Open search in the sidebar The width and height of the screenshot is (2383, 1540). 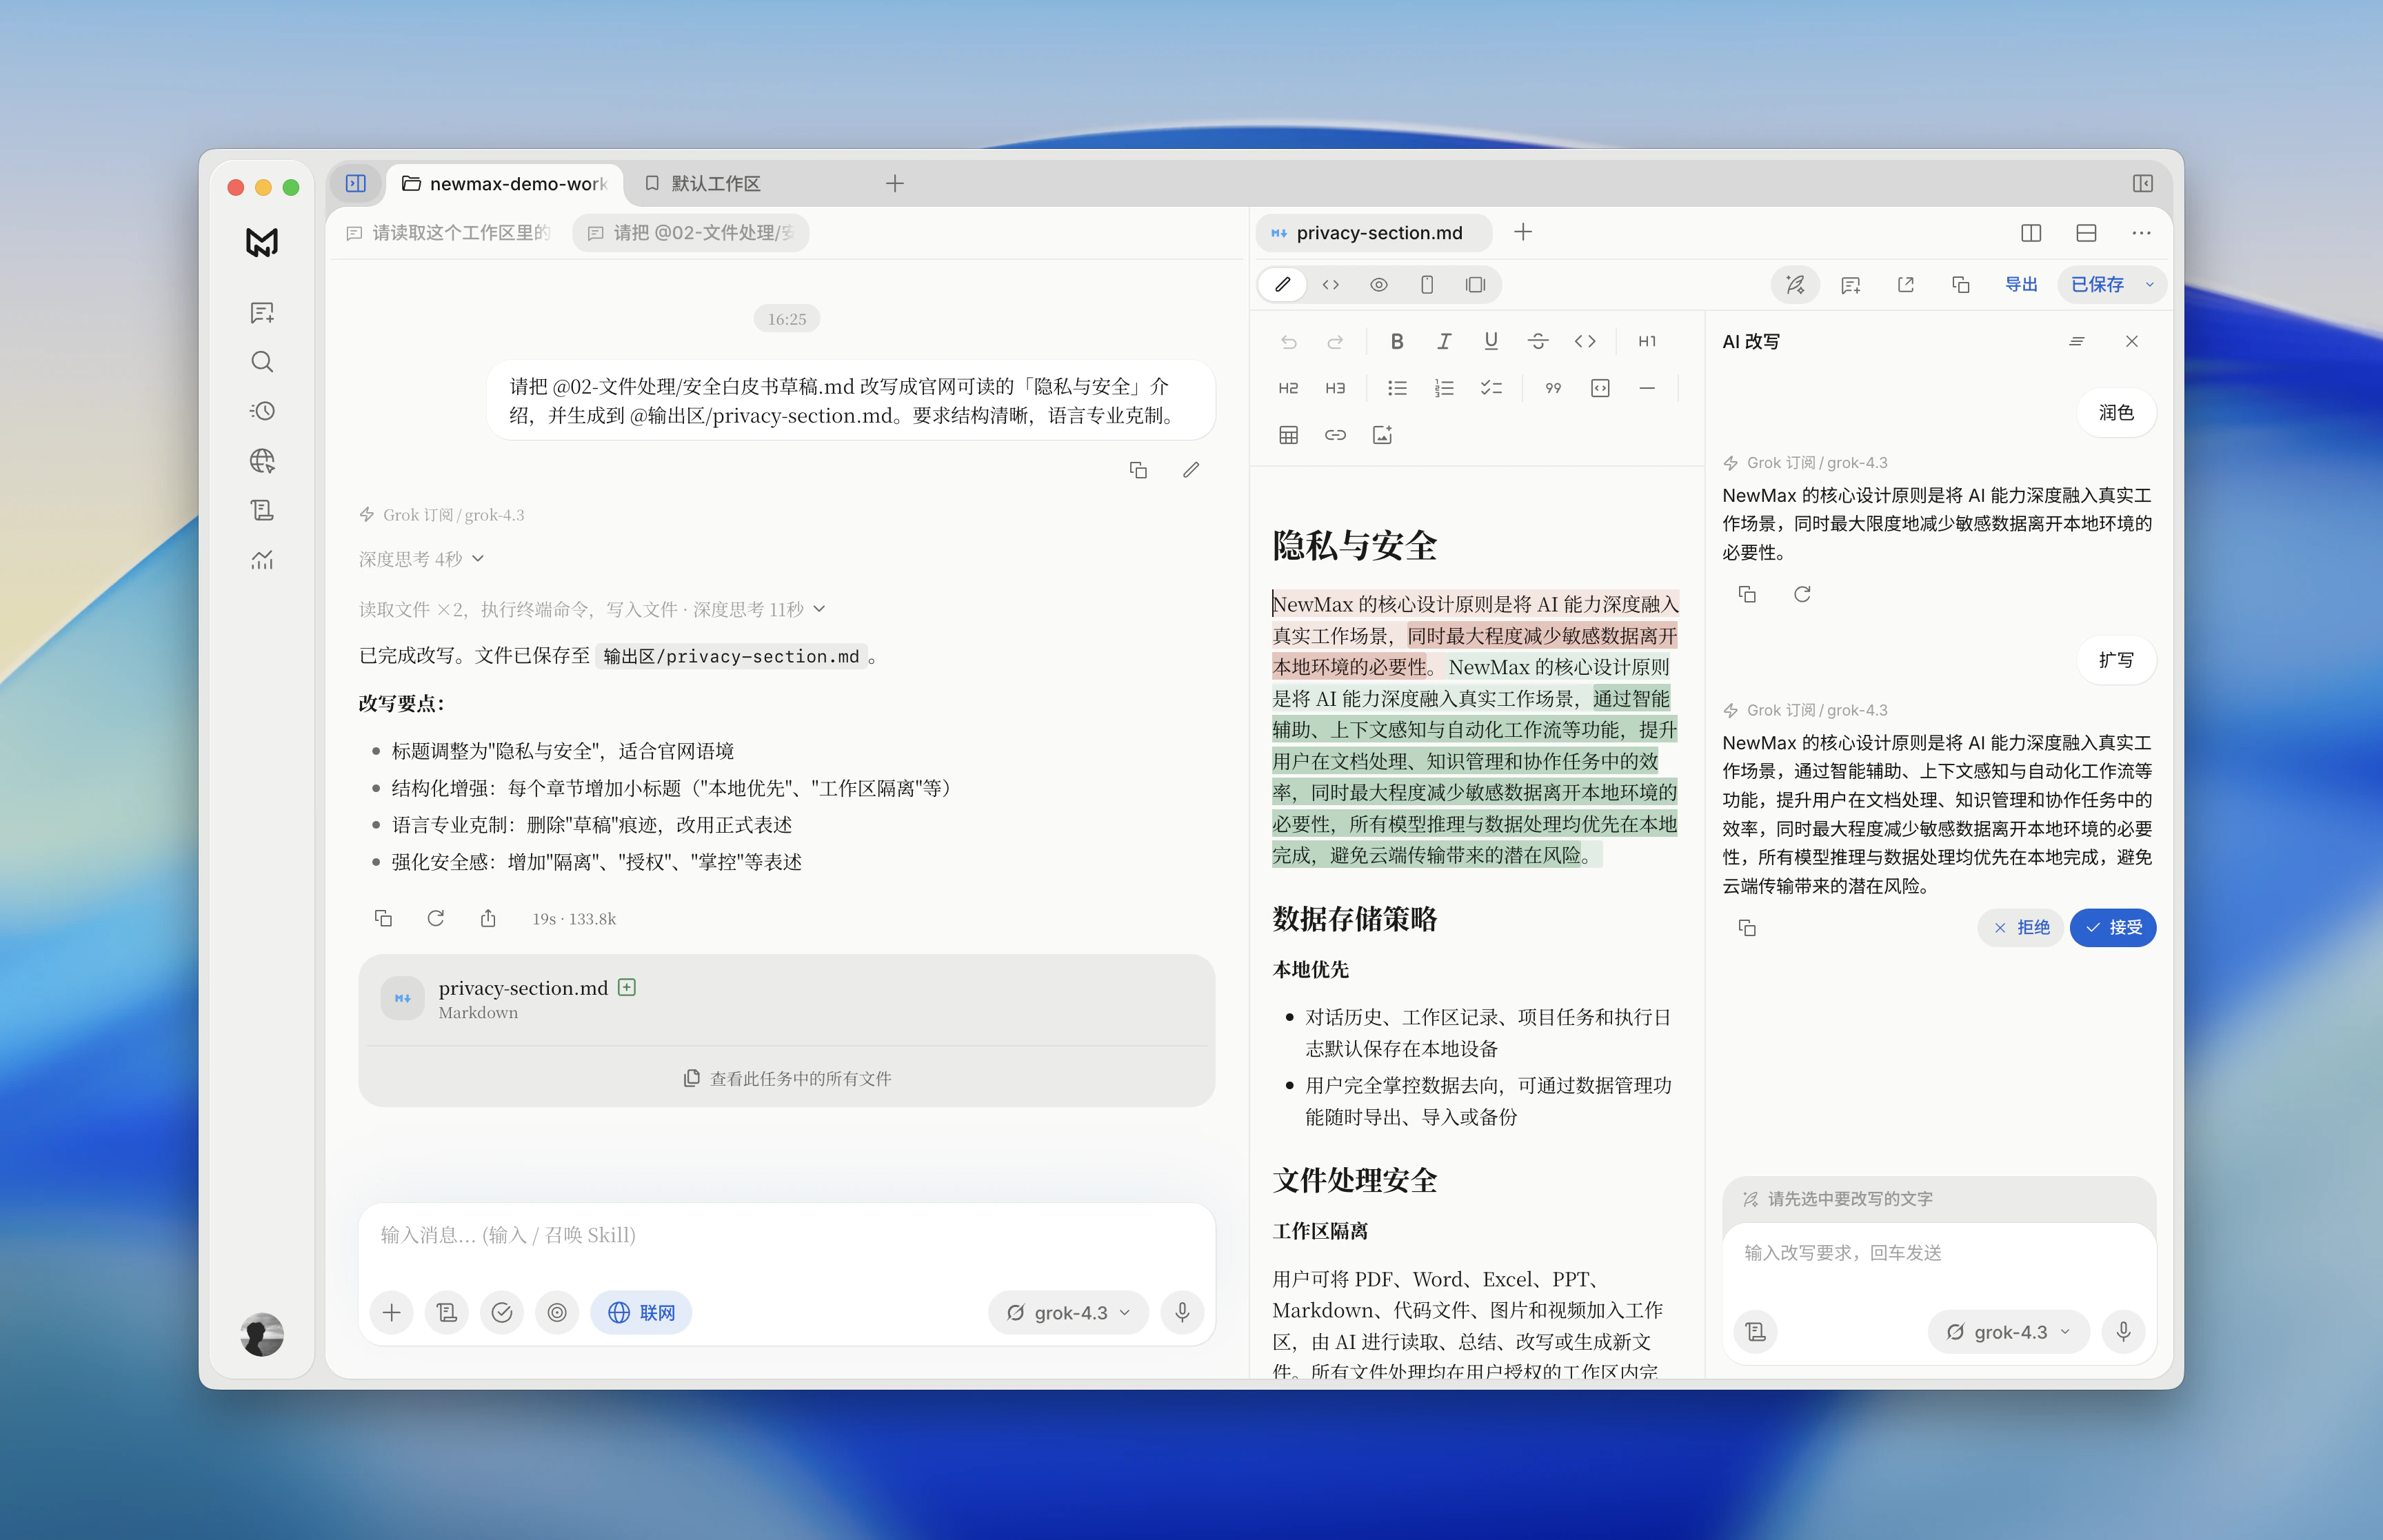pyautogui.click(x=262, y=362)
